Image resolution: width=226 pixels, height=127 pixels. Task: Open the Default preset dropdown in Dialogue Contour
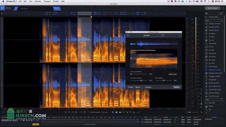click(x=152, y=35)
